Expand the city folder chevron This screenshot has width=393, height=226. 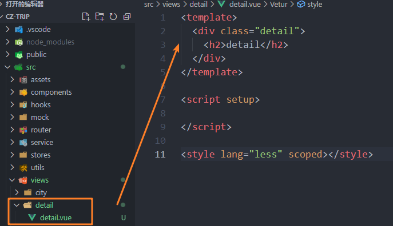tap(17, 192)
